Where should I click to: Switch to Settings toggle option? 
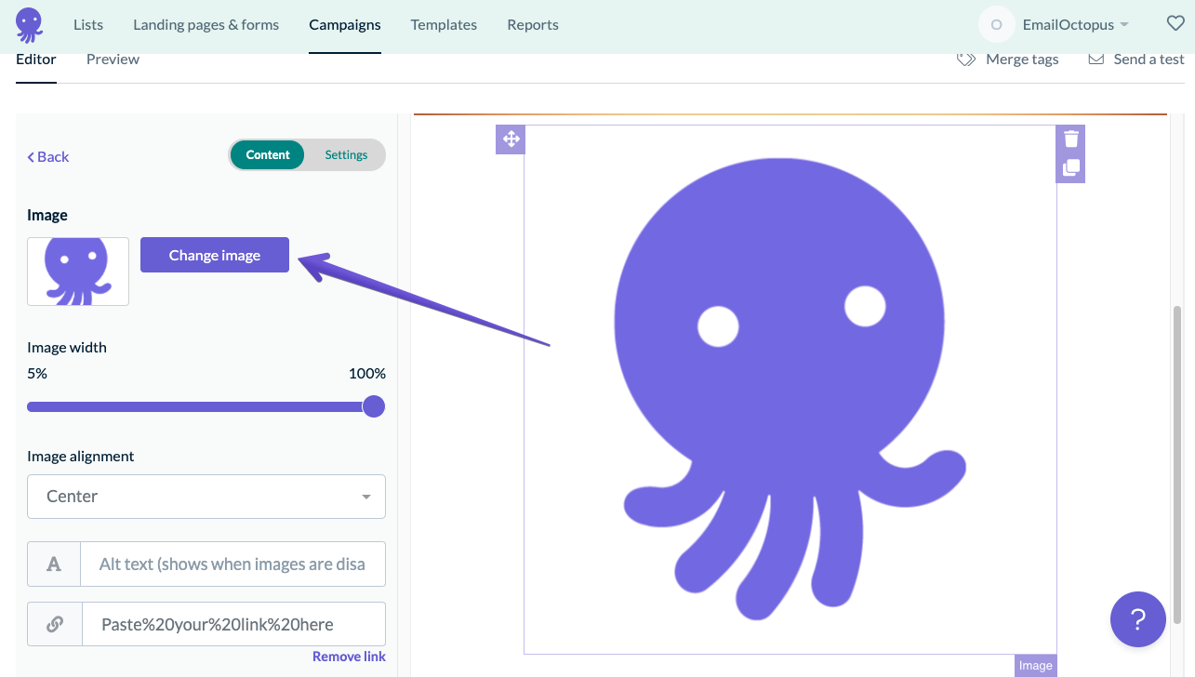(x=346, y=155)
